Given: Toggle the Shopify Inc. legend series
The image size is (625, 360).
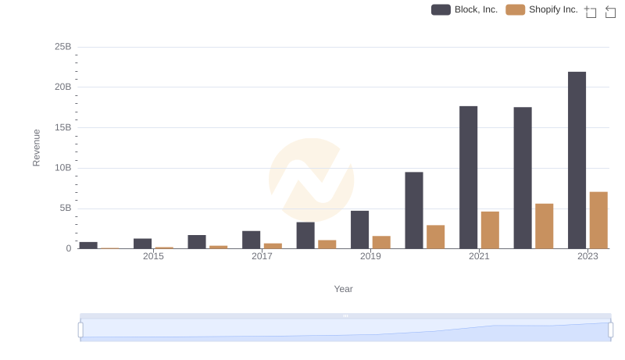Looking at the screenshot, I should coord(541,9).
